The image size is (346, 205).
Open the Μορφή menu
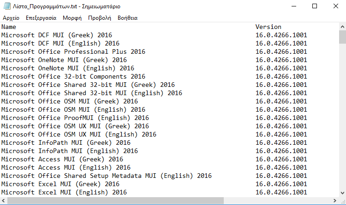[72, 18]
